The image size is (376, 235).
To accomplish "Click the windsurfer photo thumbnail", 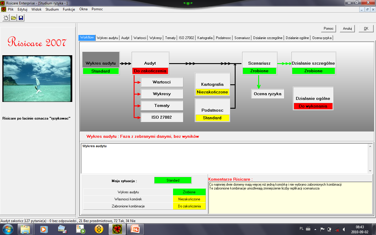I will (37, 79).
